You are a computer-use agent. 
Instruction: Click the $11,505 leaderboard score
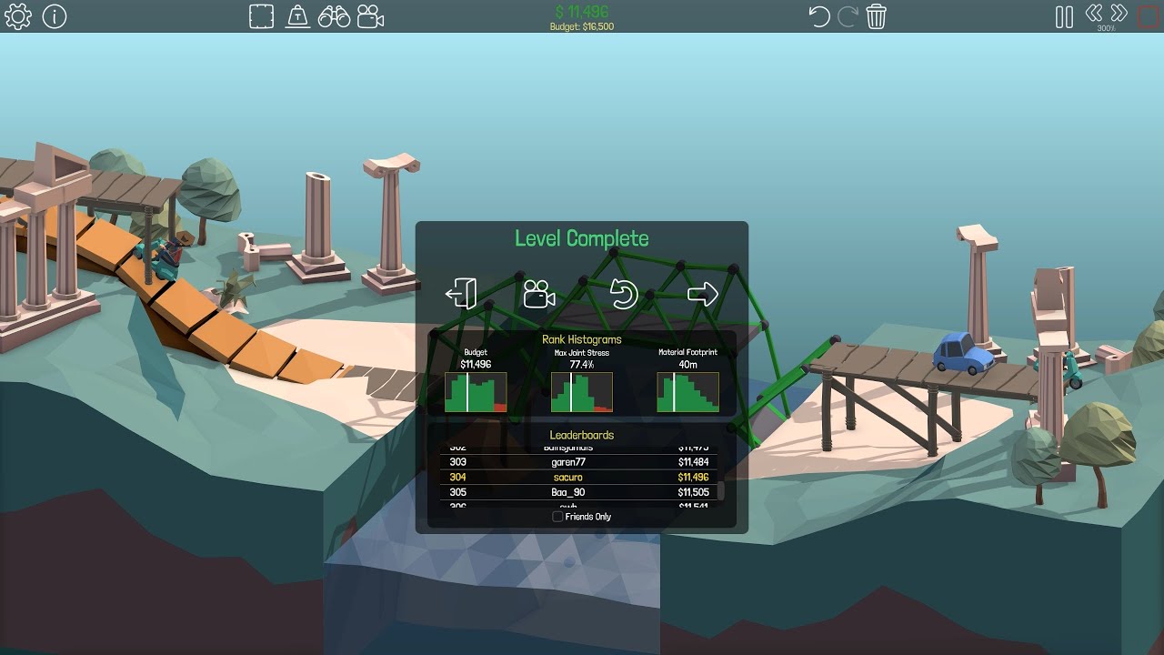693,492
